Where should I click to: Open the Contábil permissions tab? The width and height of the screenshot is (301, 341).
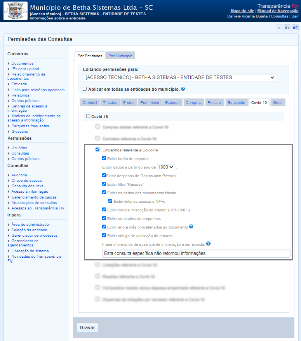point(90,102)
